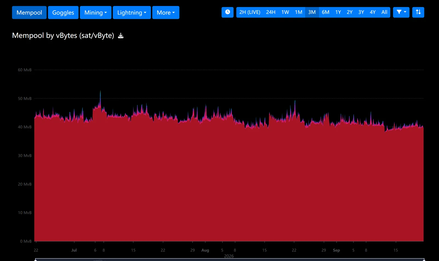Show the 6M mempool history
439x261 pixels.
tap(326, 12)
